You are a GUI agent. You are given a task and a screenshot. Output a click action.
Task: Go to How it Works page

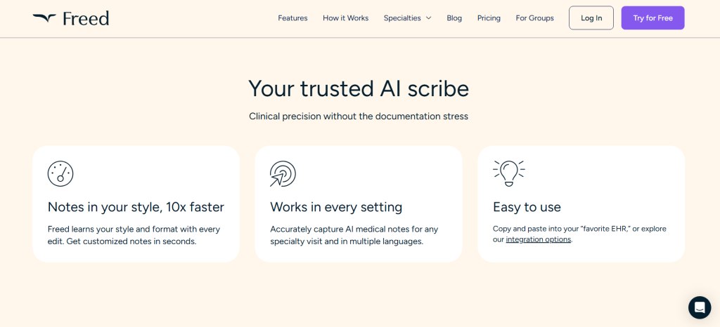(345, 18)
